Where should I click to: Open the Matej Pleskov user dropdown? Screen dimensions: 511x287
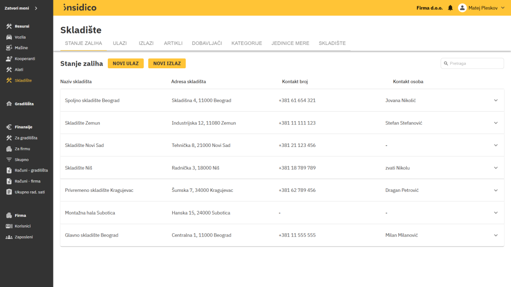point(482,8)
